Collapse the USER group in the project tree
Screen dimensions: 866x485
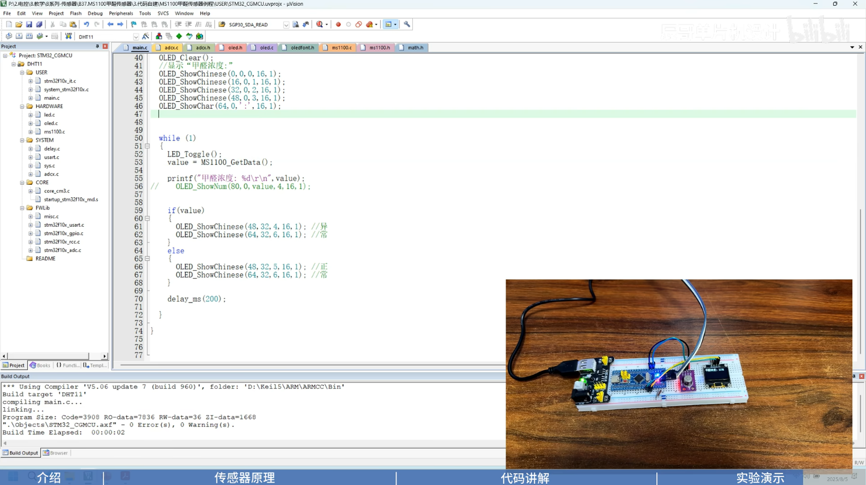point(22,73)
